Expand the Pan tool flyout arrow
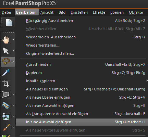This screenshot has height=137, width=148. coord(13,40)
